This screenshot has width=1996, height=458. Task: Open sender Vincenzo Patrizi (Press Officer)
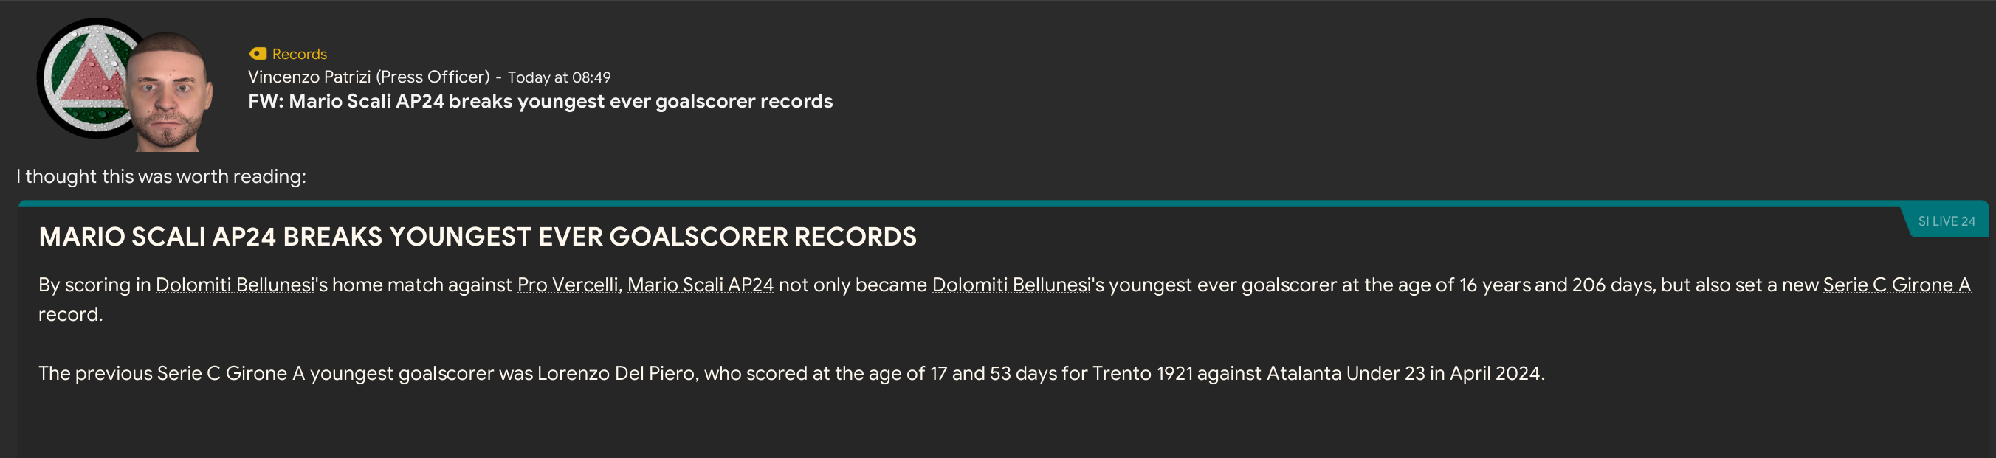(368, 77)
